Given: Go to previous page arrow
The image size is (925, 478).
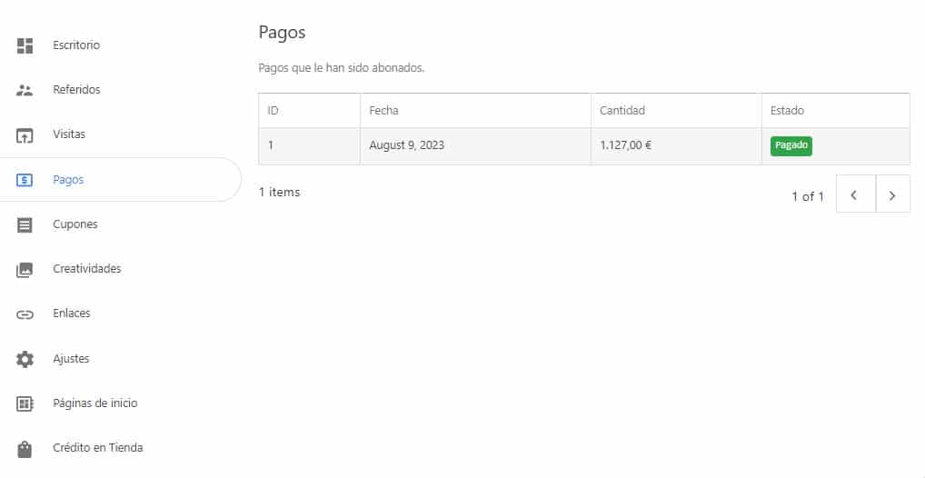Looking at the screenshot, I should (x=855, y=194).
